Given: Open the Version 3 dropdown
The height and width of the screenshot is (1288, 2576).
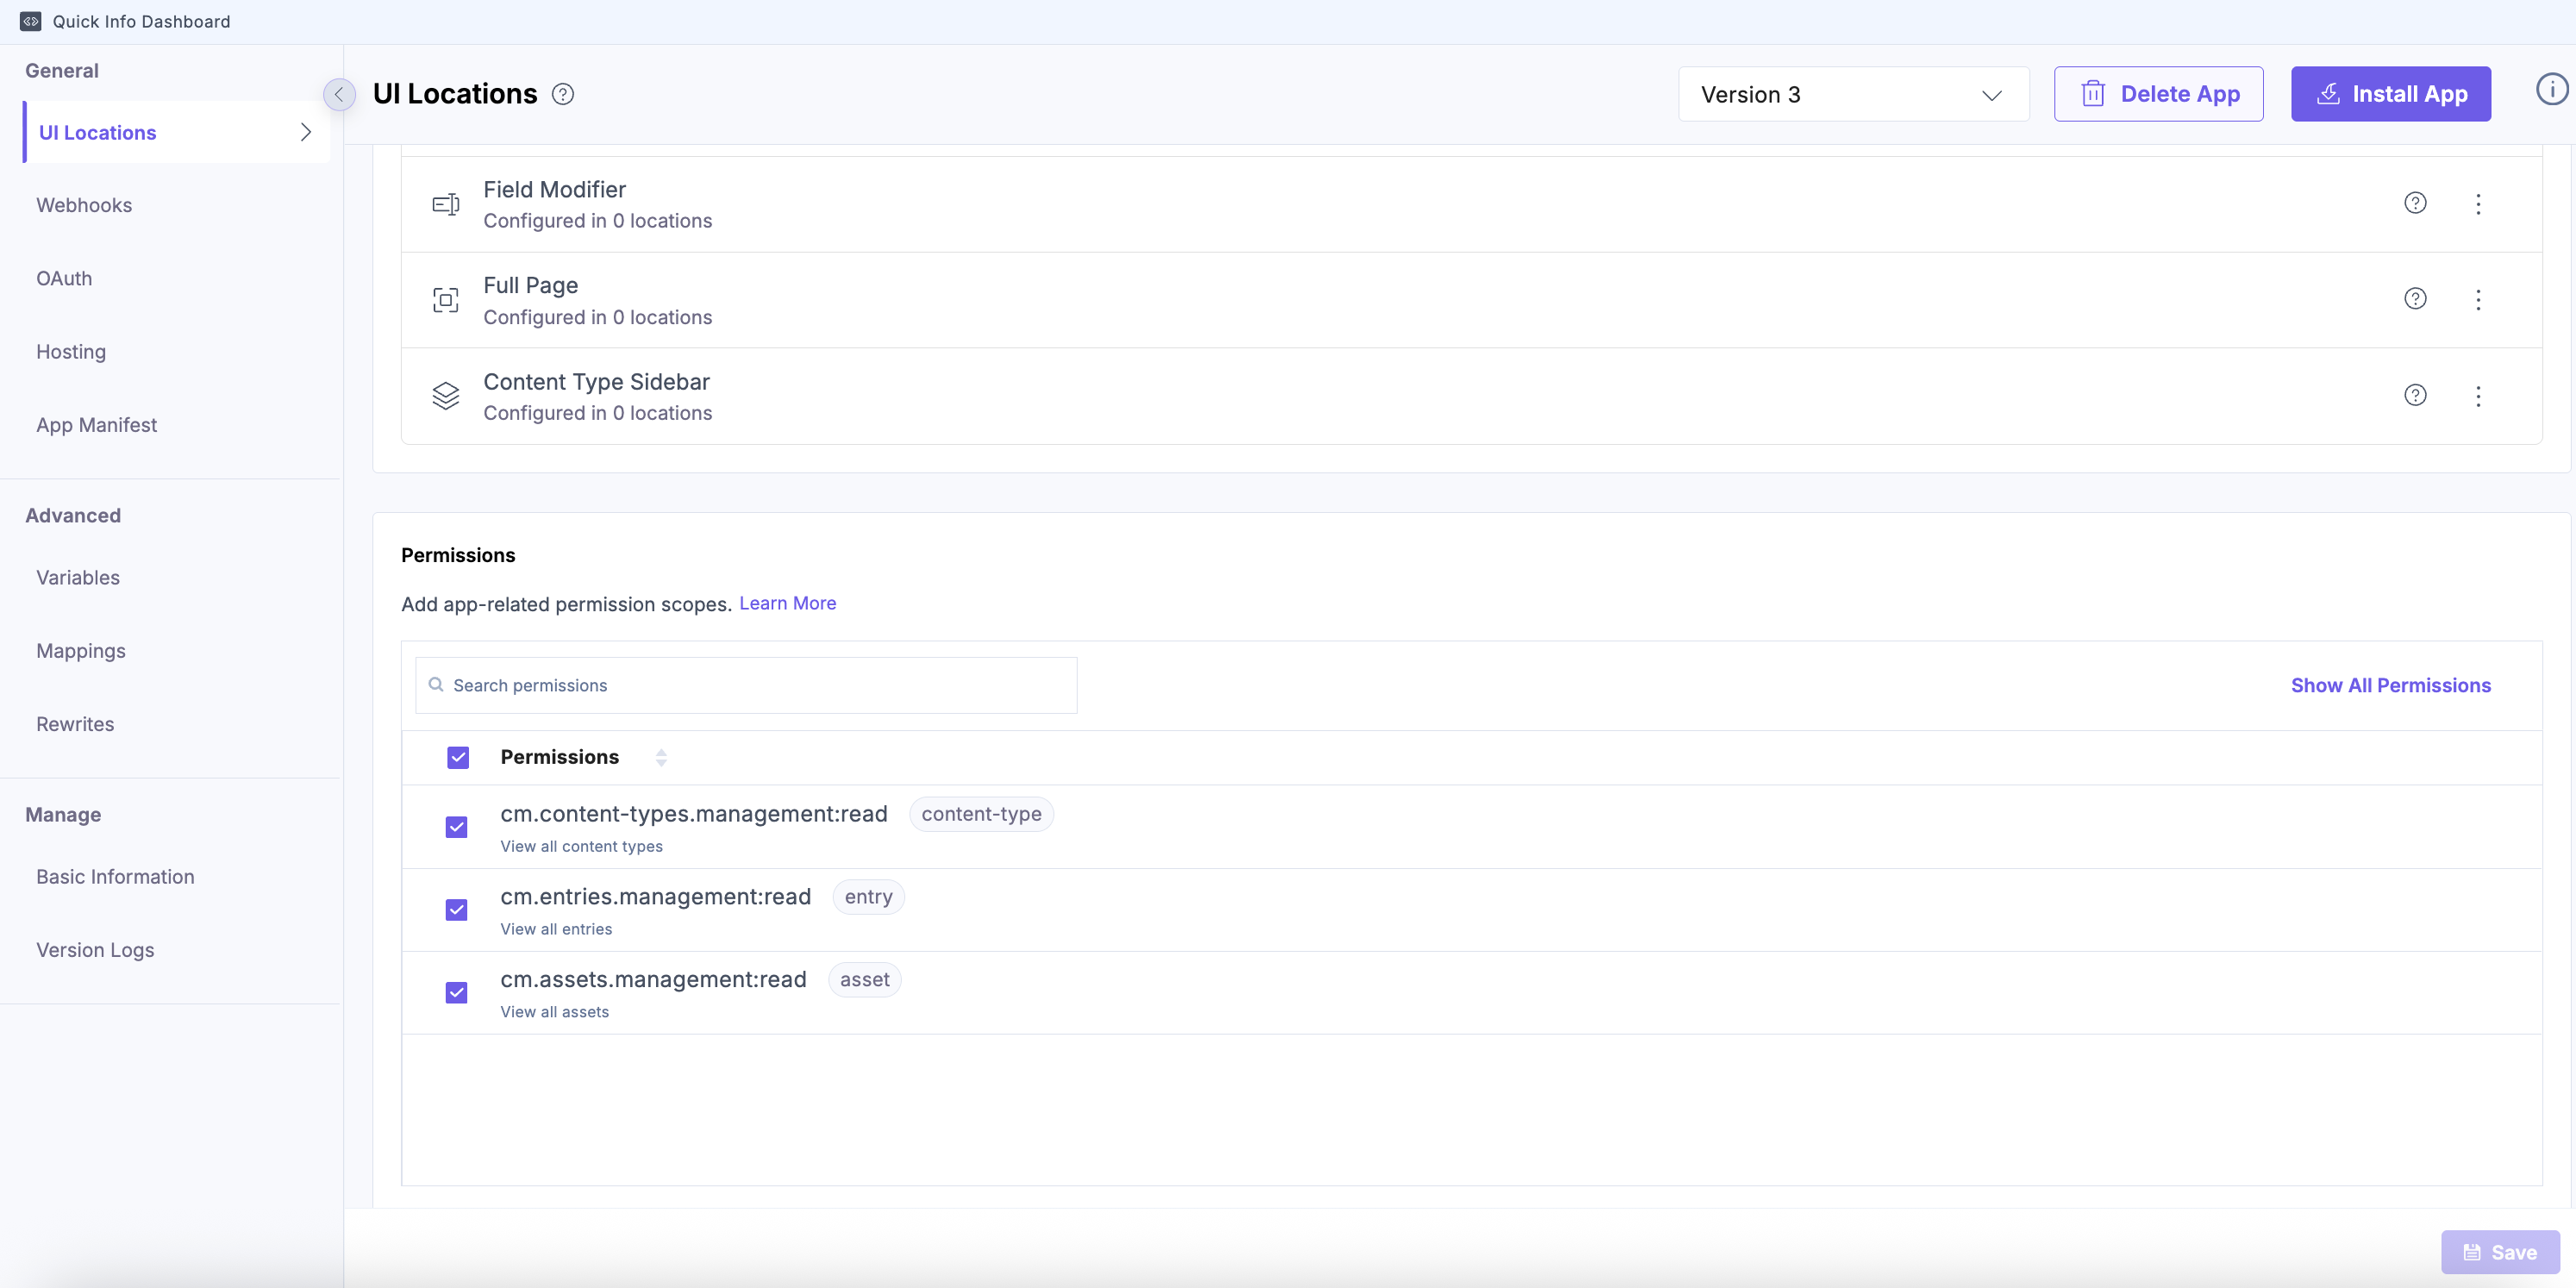Looking at the screenshot, I should click(x=1853, y=94).
